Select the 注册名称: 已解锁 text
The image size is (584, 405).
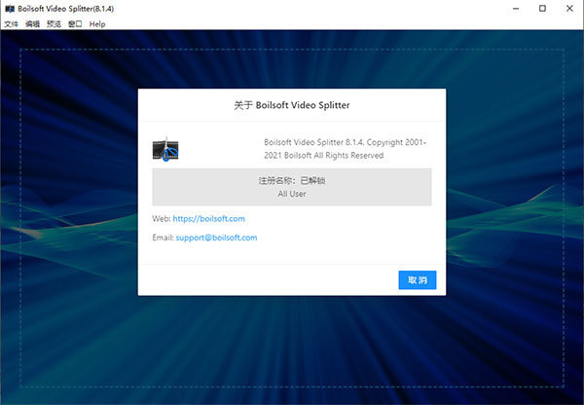pyautogui.click(x=292, y=181)
